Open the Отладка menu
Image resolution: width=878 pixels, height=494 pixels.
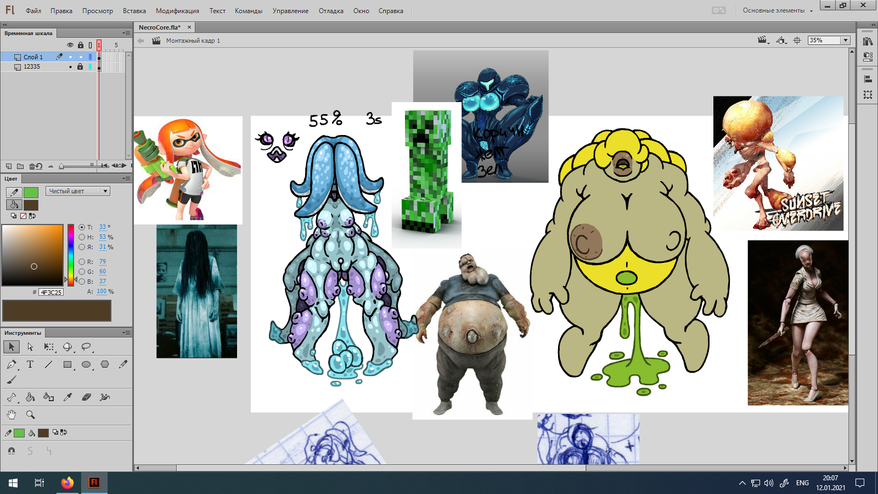point(331,11)
